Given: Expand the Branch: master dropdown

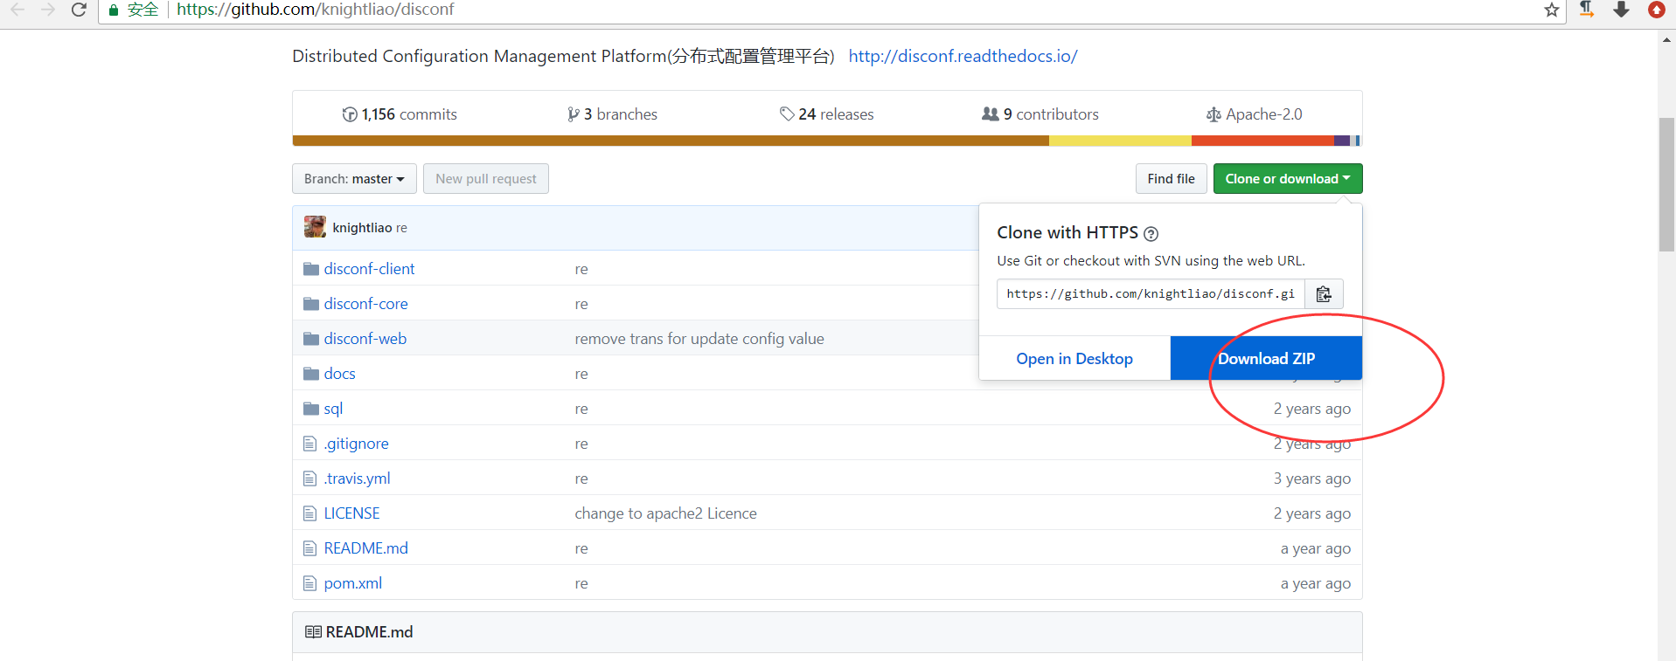Looking at the screenshot, I should click(354, 179).
